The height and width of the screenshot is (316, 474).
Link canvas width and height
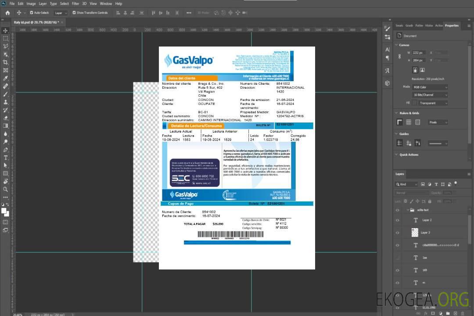[399, 56]
